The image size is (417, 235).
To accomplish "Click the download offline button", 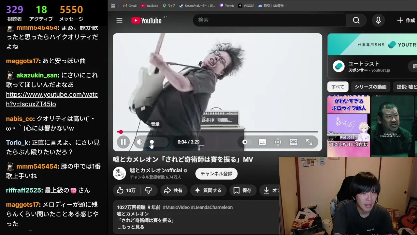I will [270, 190].
